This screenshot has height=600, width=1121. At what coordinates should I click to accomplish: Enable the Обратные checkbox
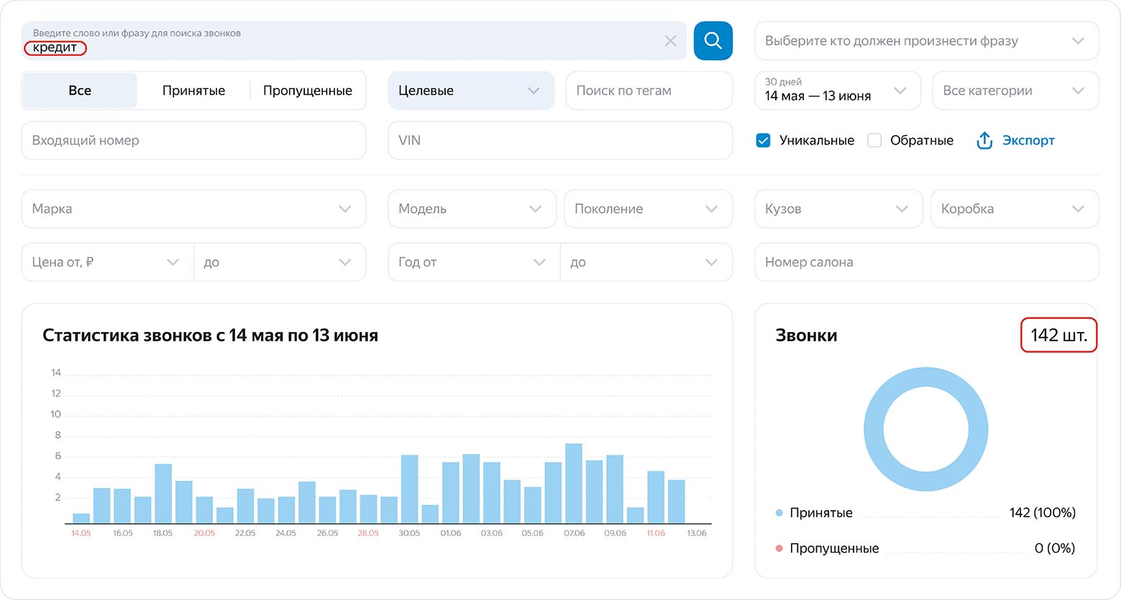[874, 140]
